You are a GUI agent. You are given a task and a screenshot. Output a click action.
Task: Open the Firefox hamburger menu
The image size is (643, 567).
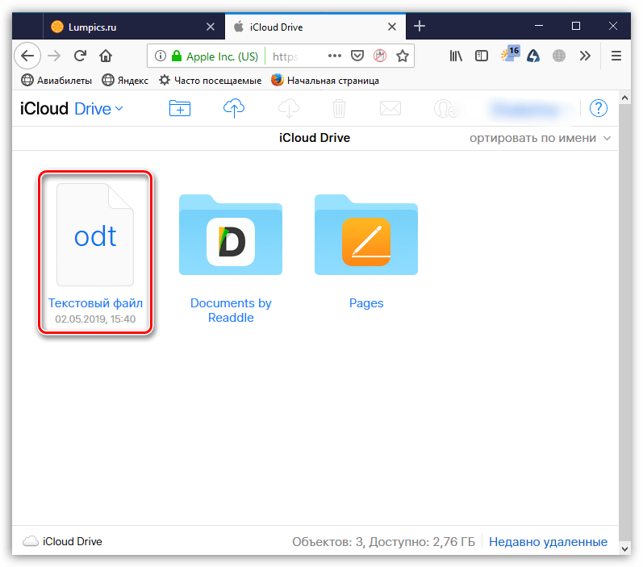pos(616,56)
